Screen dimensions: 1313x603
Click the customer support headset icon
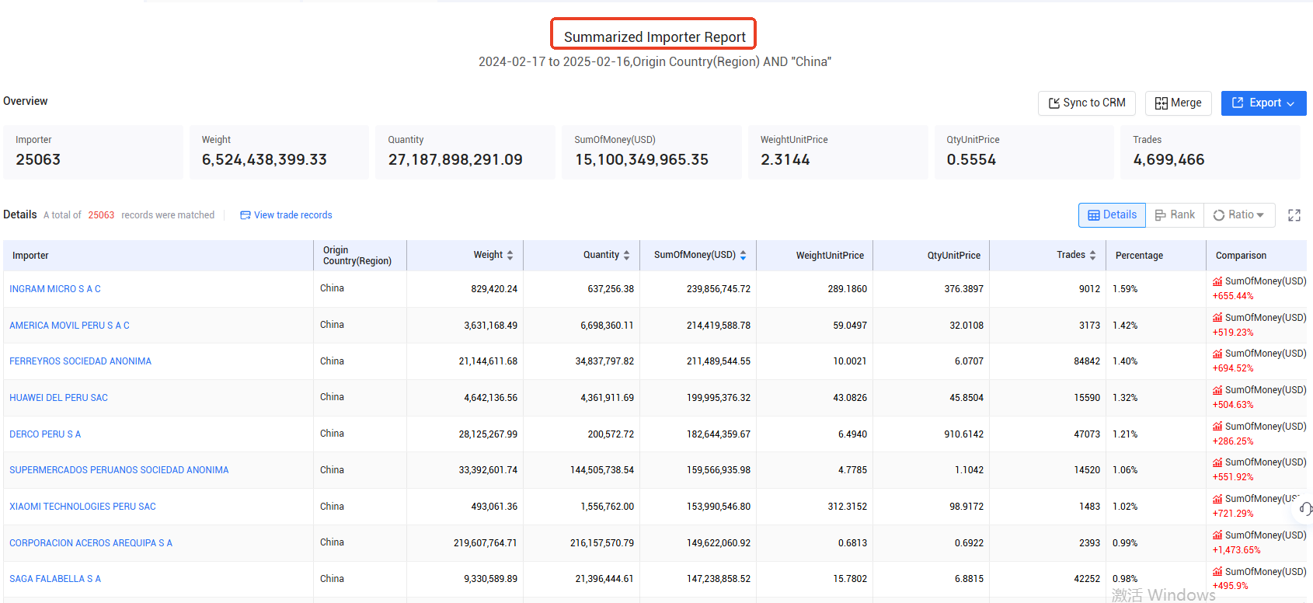pyautogui.click(x=1305, y=509)
